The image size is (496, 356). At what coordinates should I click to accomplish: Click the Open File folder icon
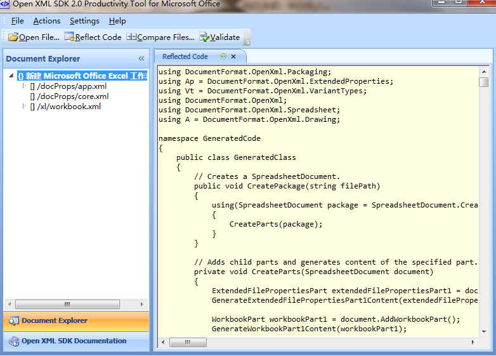13,37
